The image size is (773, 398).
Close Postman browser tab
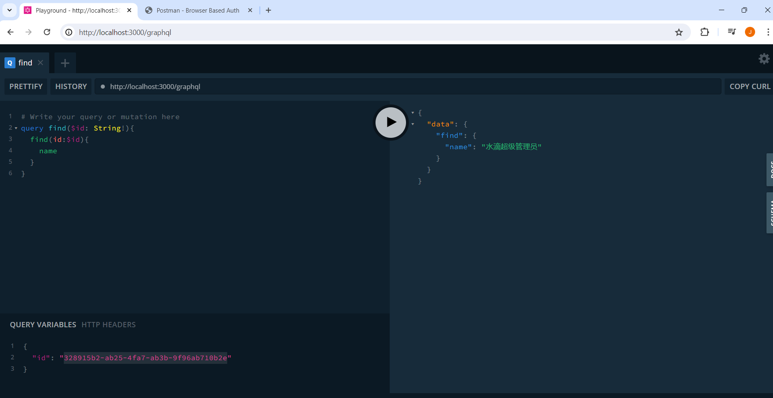[250, 11]
